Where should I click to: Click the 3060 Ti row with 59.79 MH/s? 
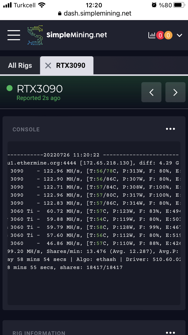94,227
